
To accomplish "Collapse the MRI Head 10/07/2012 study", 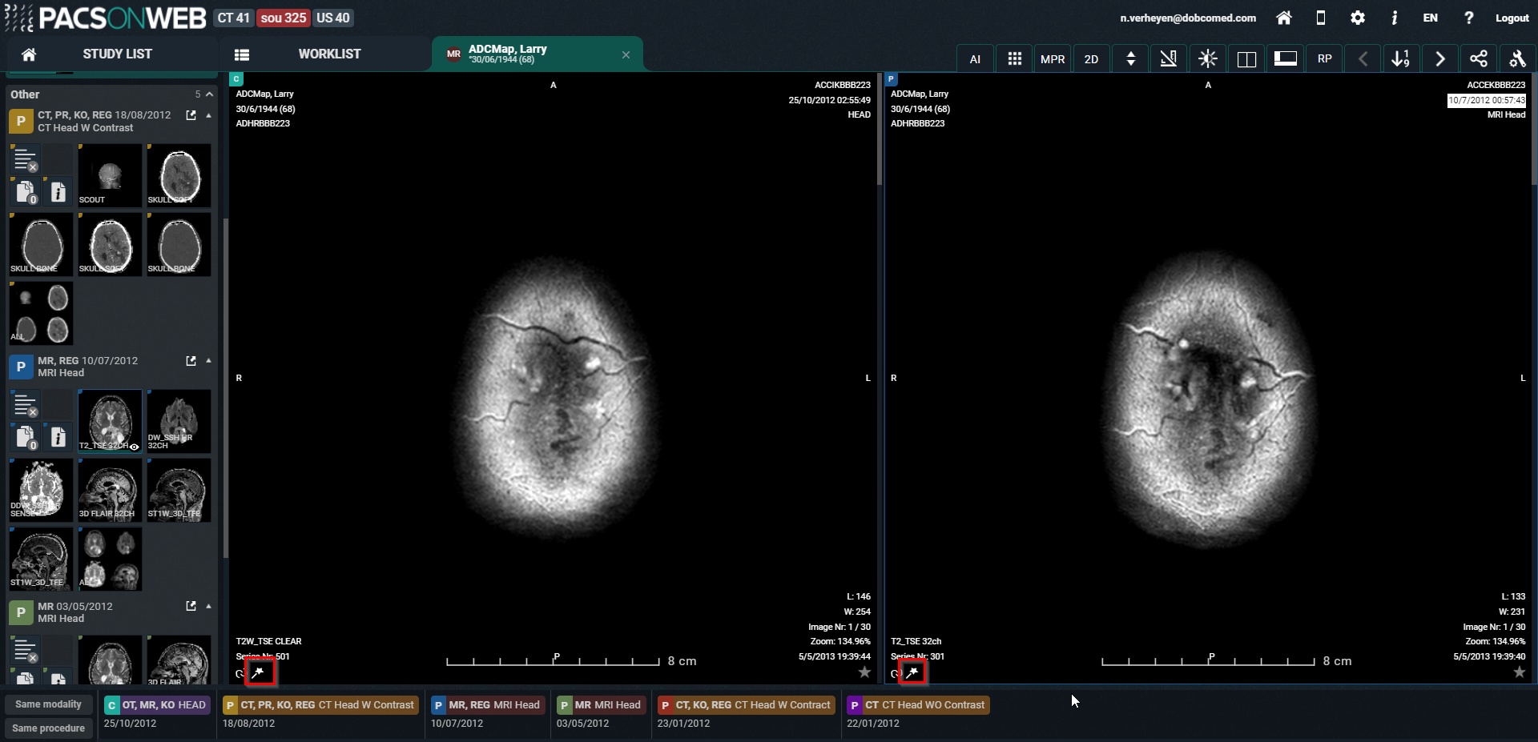I will [x=208, y=361].
